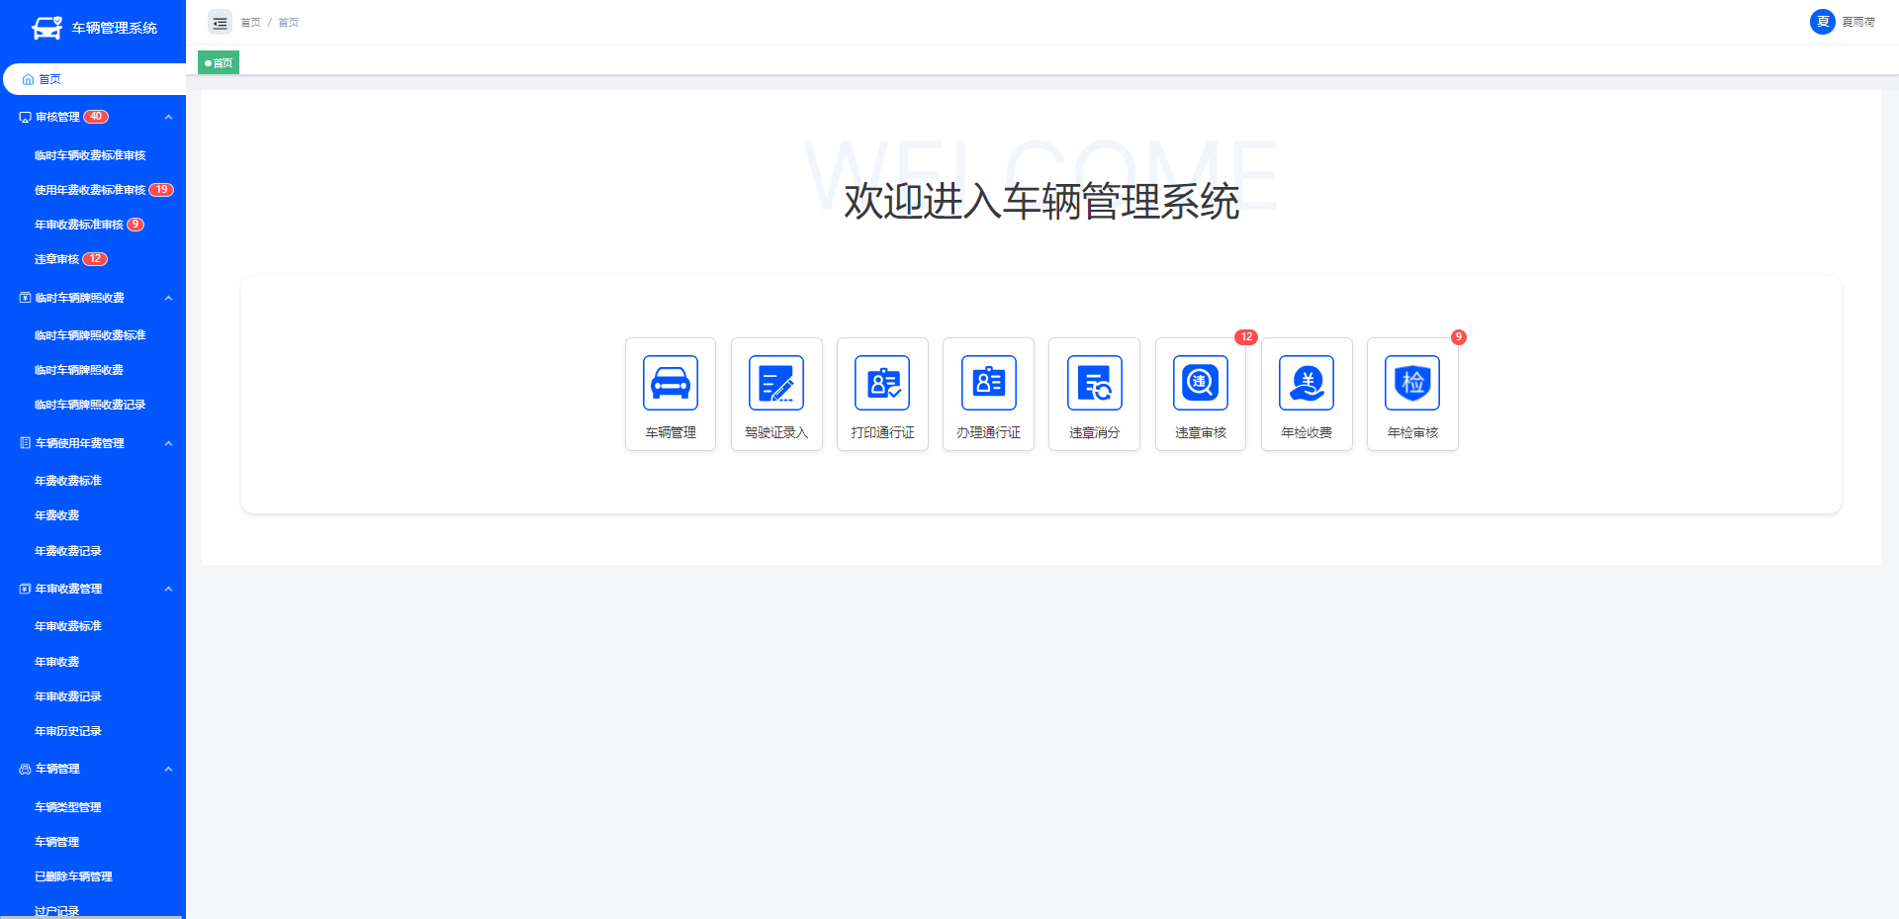1899x919 pixels.
Task: Open 年审收费 menu item
Action: pyautogui.click(x=56, y=662)
